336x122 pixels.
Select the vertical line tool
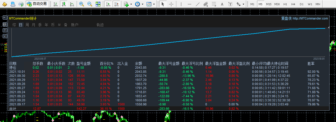tap(181, 4)
